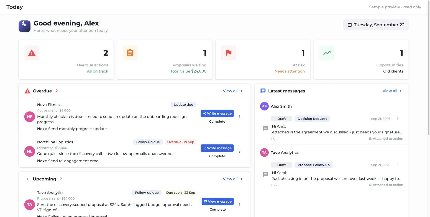The height and width of the screenshot is (217, 430).
Task: Click the 'Update due' tag on Nova Fitness
Action: 183,105
